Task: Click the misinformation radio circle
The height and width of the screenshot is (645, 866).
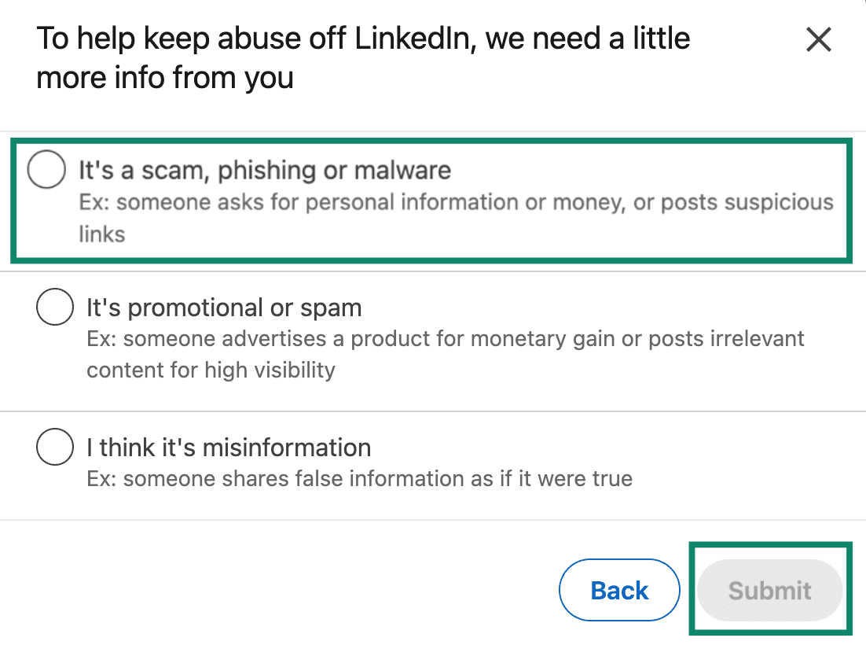Action: 54,447
